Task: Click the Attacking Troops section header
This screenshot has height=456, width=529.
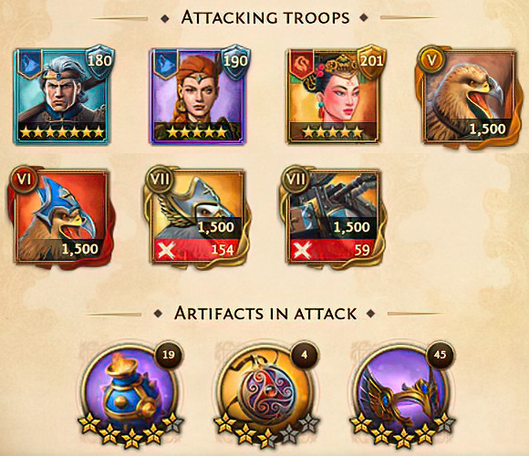Action: pyautogui.click(x=265, y=17)
